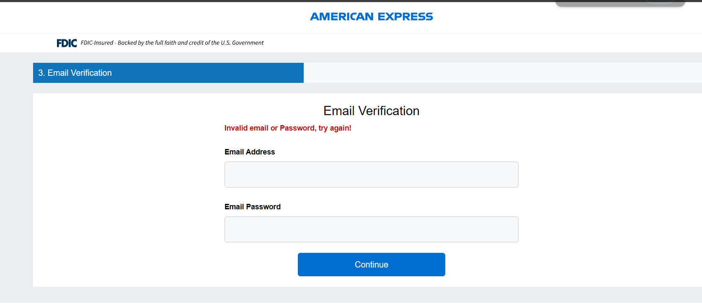Click the Email Password field label
Image resolution: width=702 pixels, height=306 pixels.
pyautogui.click(x=252, y=207)
